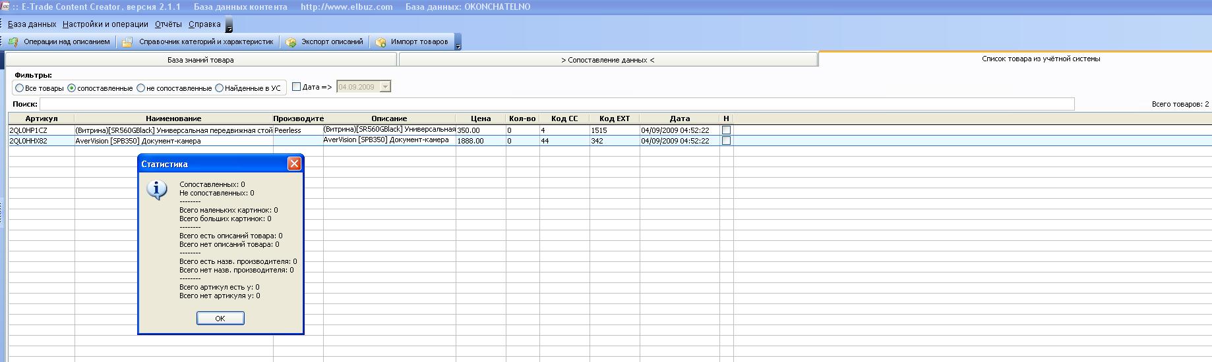Viewport: 1212px width, 362px height.
Task: Switch to База знаний товара tab
Action: 200,60
